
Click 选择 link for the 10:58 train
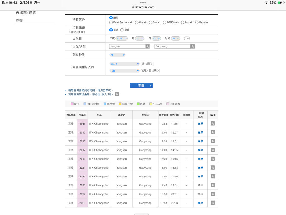pyautogui.click(x=201, y=123)
